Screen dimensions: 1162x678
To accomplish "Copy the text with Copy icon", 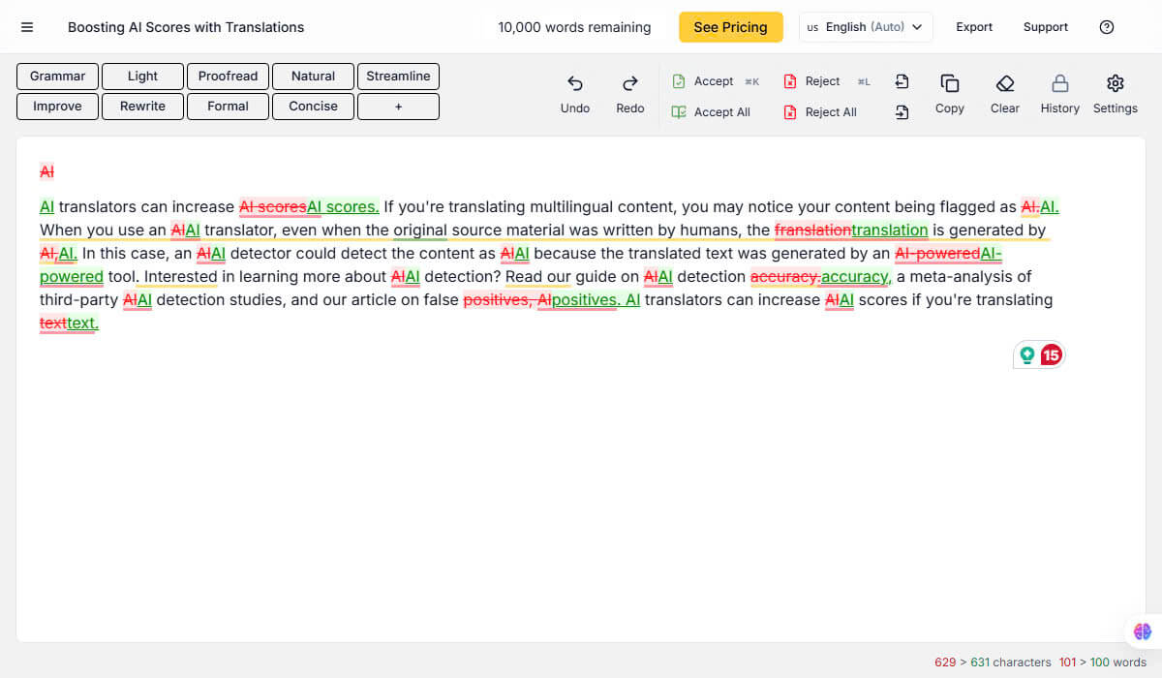I will (x=950, y=83).
